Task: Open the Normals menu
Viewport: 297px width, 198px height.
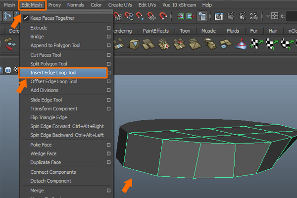Action: tap(76, 5)
